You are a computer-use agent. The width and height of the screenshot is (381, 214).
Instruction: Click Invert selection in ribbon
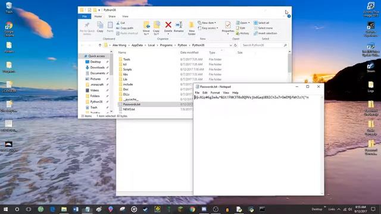pos(266,33)
